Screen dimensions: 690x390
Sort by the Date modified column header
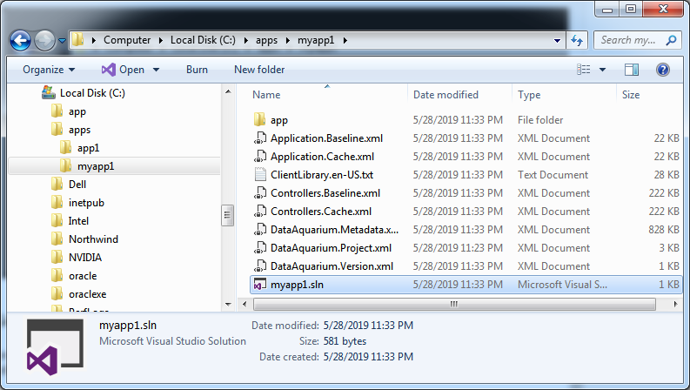pos(445,95)
